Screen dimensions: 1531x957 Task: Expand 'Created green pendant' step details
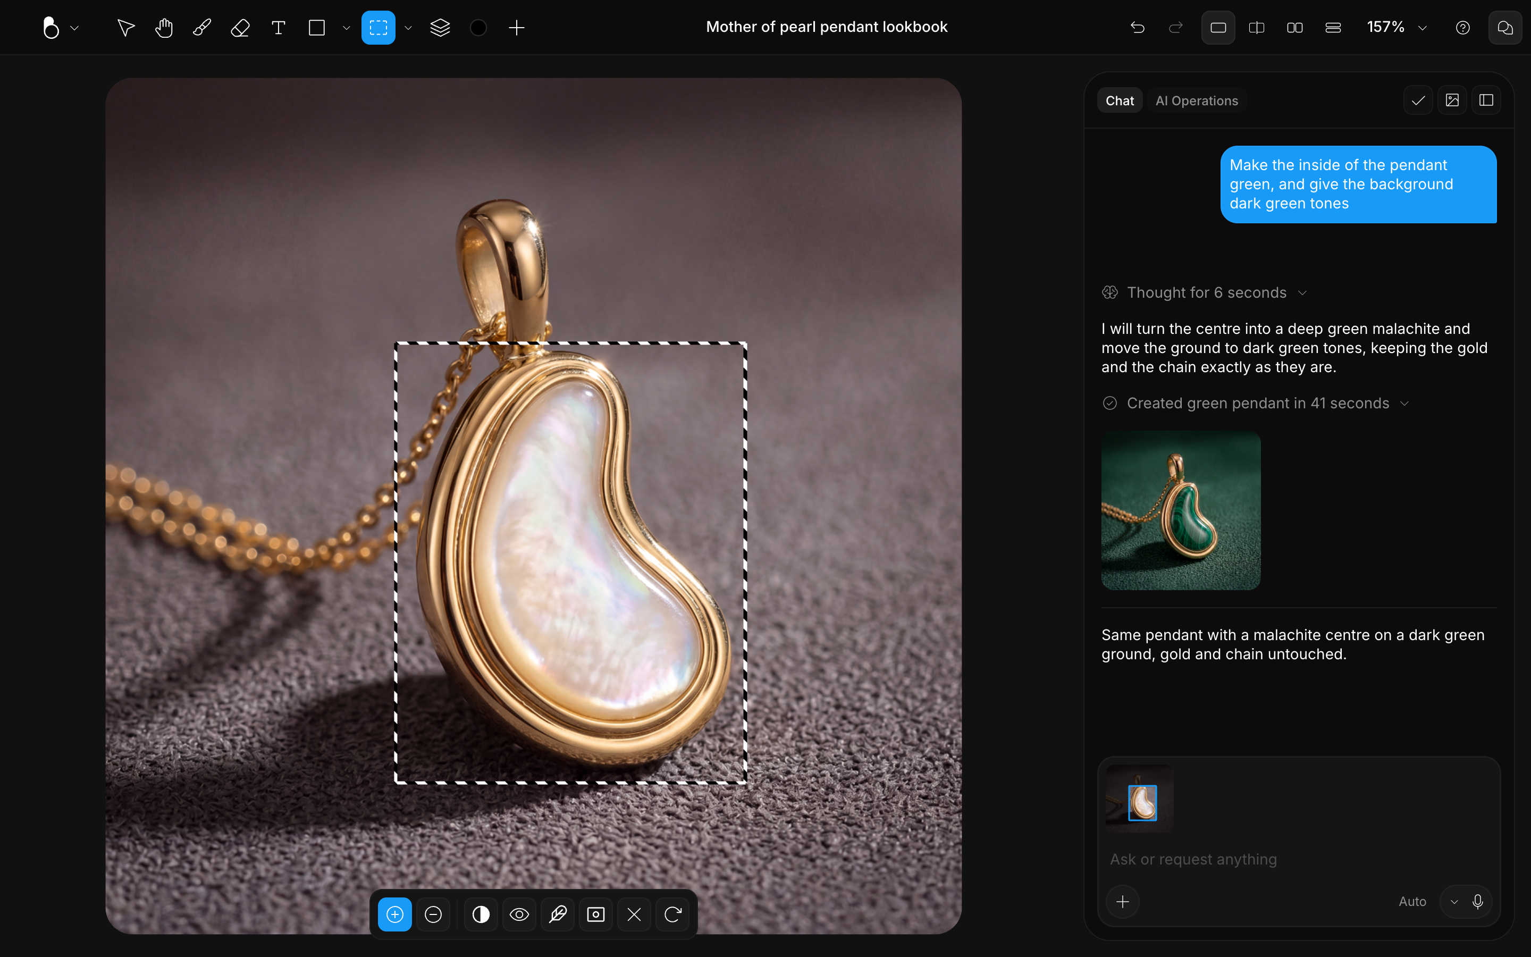(1256, 403)
